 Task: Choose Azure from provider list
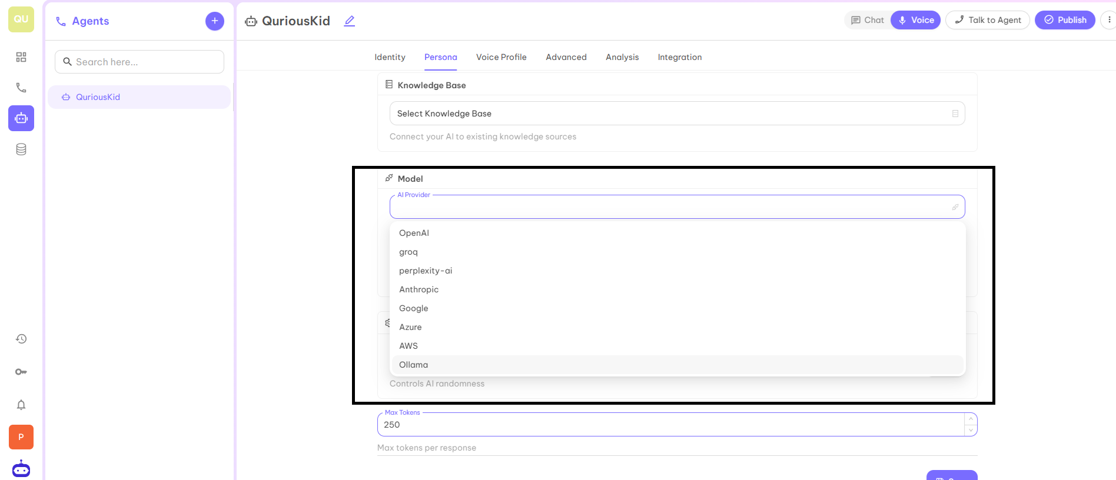(x=677, y=327)
